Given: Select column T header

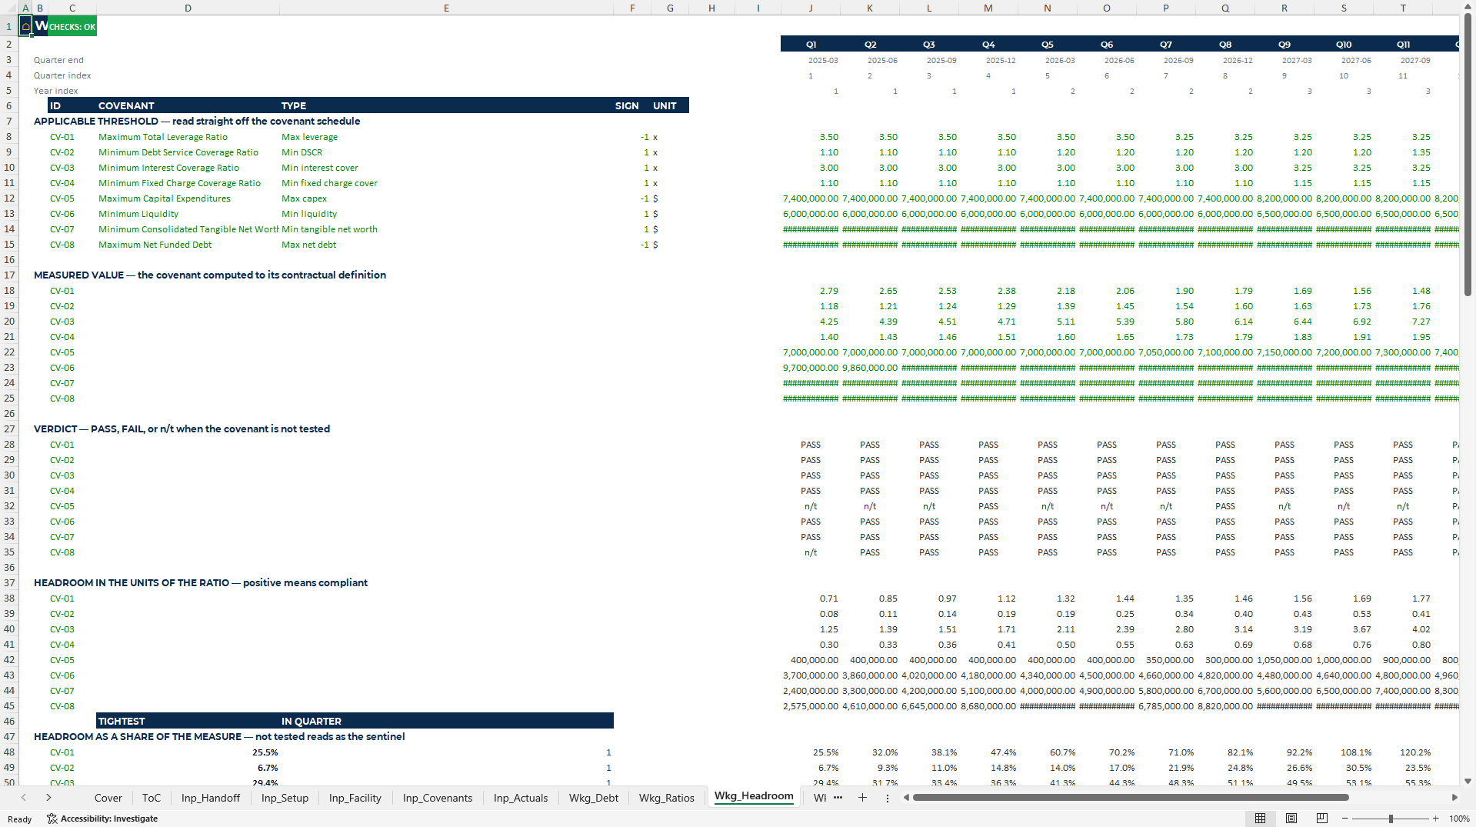Looking at the screenshot, I should click(1403, 8).
